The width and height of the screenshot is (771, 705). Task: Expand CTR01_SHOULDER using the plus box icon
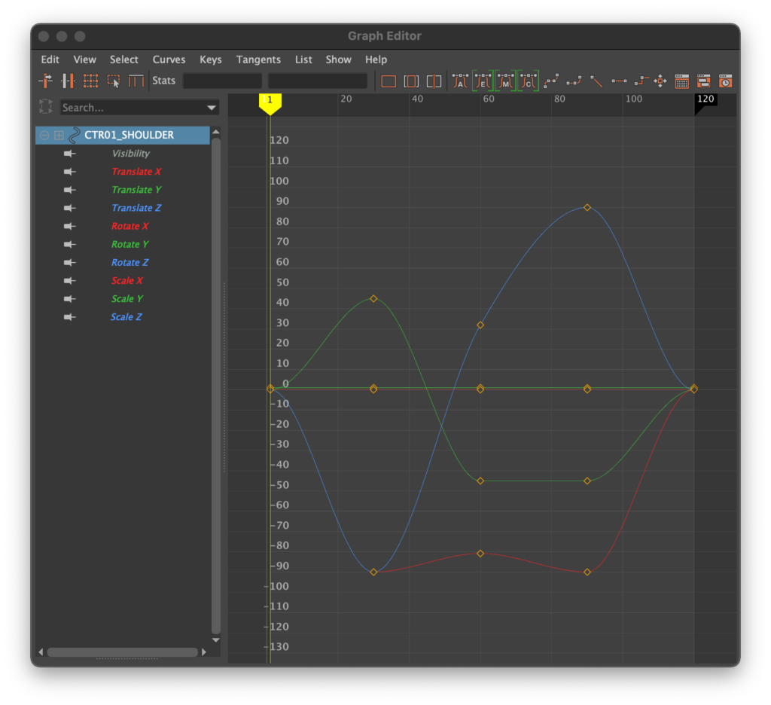point(59,136)
